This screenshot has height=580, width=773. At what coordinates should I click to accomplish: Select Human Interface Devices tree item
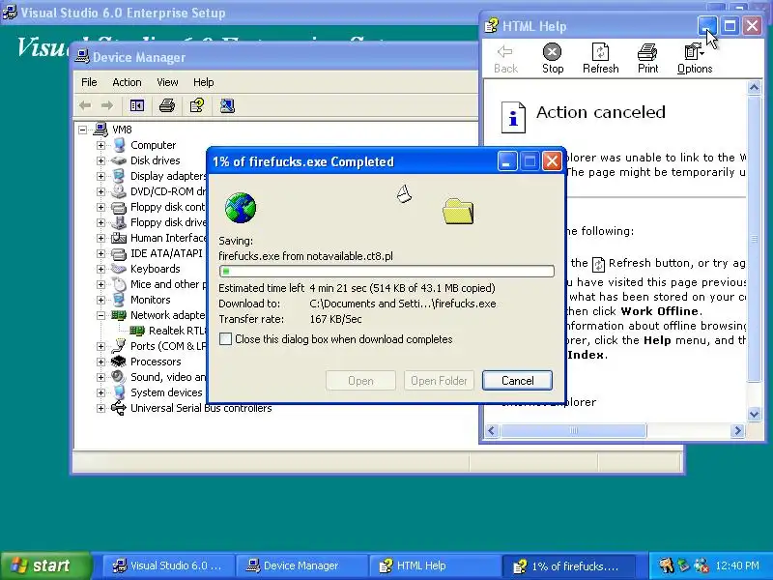pyautogui.click(x=168, y=238)
